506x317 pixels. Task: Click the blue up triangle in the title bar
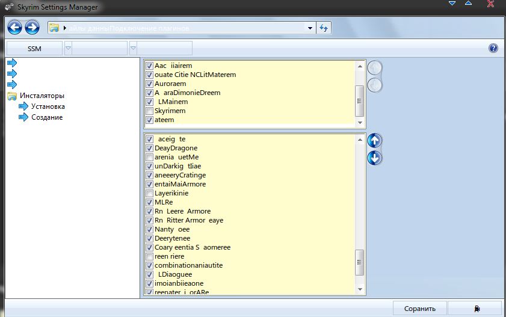[x=468, y=3]
